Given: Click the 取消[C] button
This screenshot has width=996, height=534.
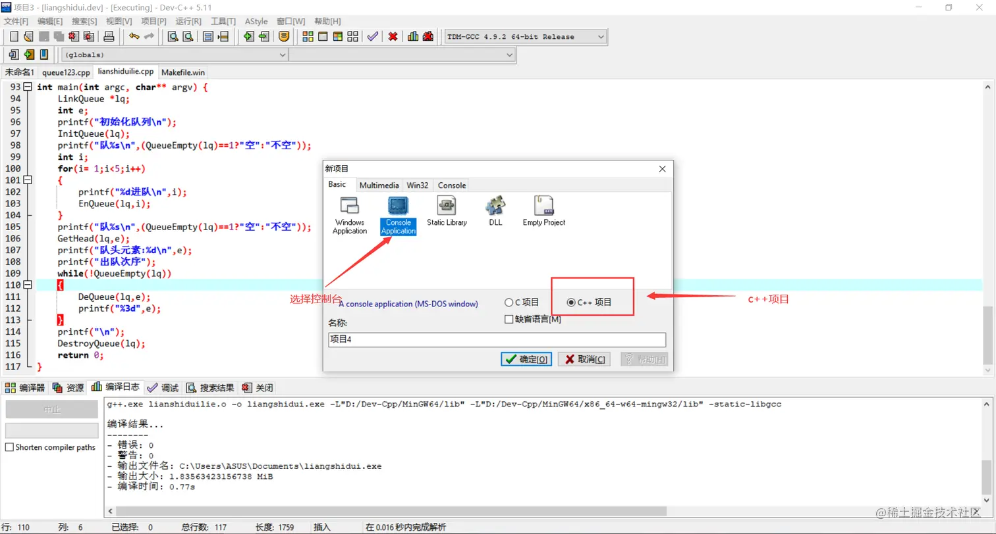Looking at the screenshot, I should 584,359.
